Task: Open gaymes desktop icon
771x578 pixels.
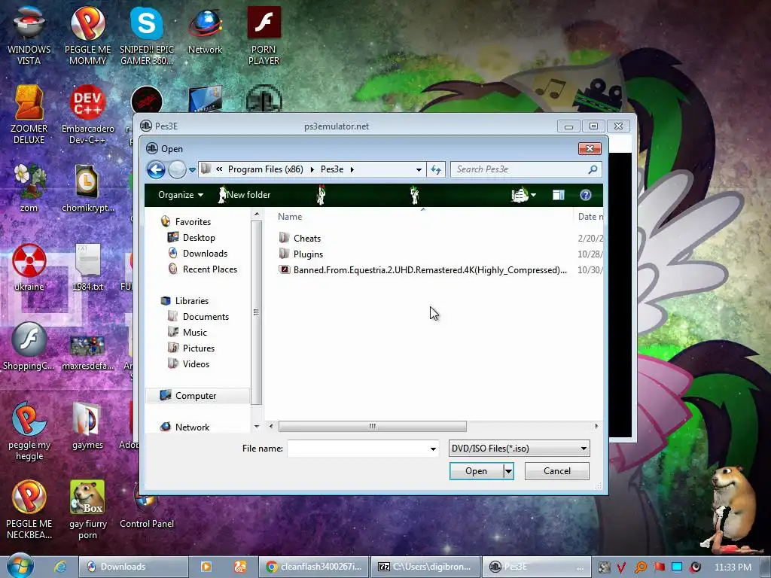Action: 87,425
